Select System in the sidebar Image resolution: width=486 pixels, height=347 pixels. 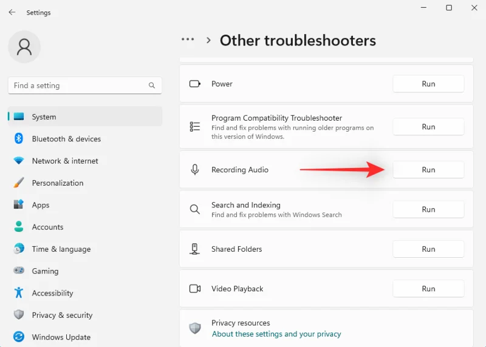click(x=44, y=117)
